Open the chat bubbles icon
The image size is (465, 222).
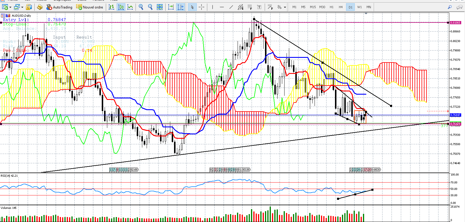[x=459, y=7]
